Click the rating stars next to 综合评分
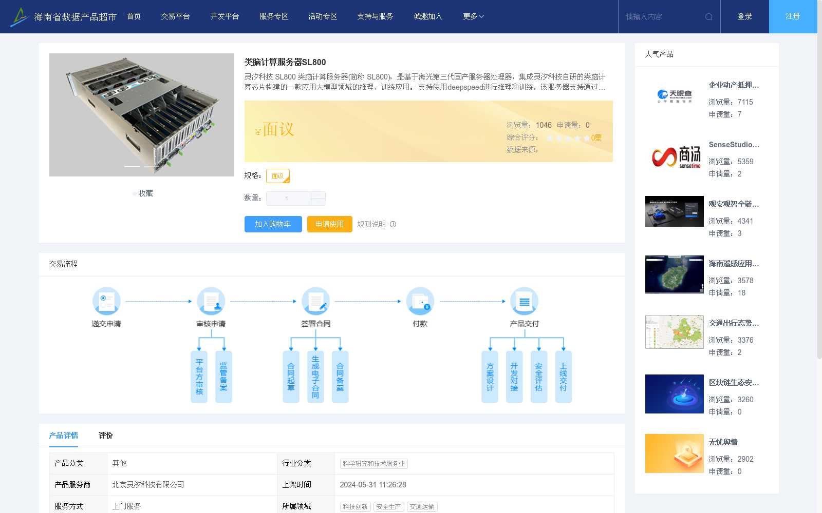This screenshot has width=822, height=513. pos(568,138)
